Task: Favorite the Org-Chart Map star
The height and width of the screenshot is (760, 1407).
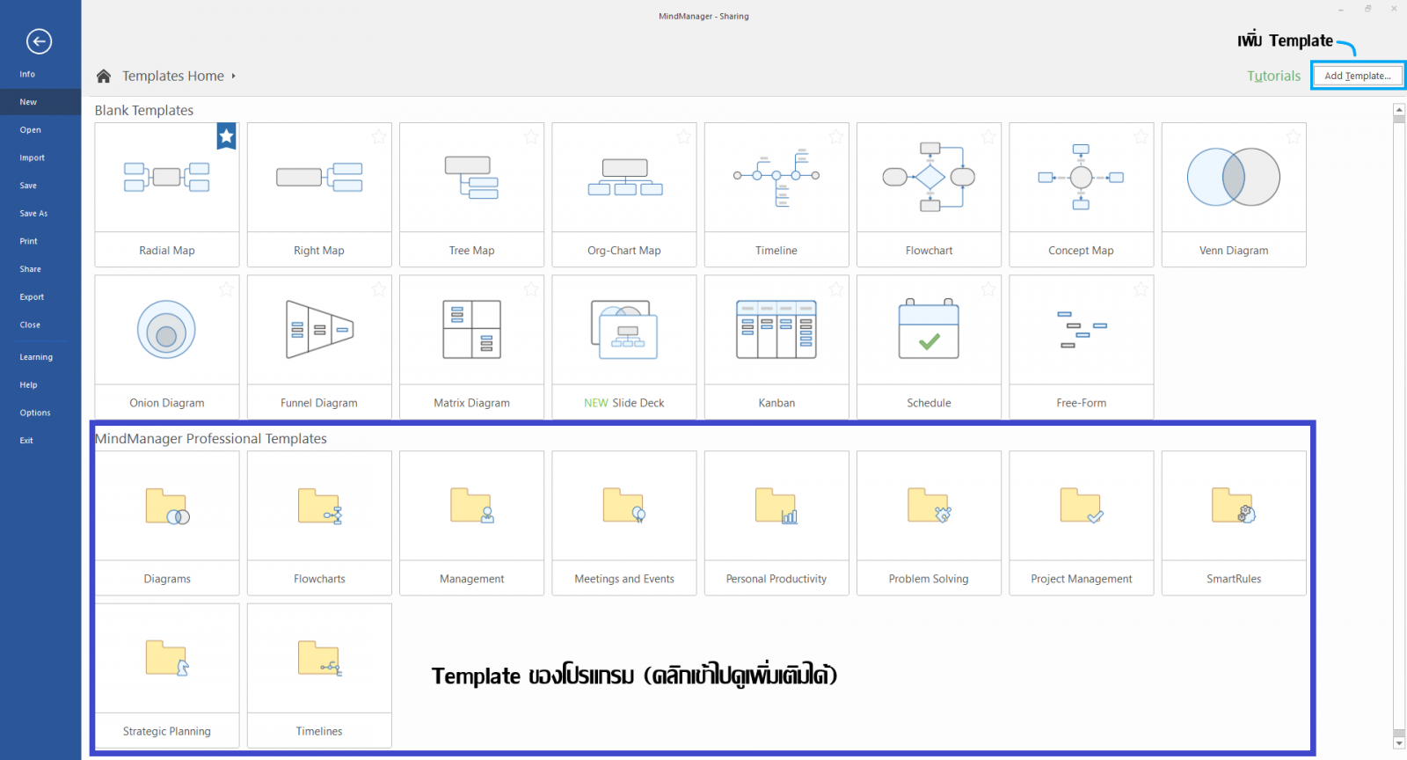Action: (x=683, y=136)
